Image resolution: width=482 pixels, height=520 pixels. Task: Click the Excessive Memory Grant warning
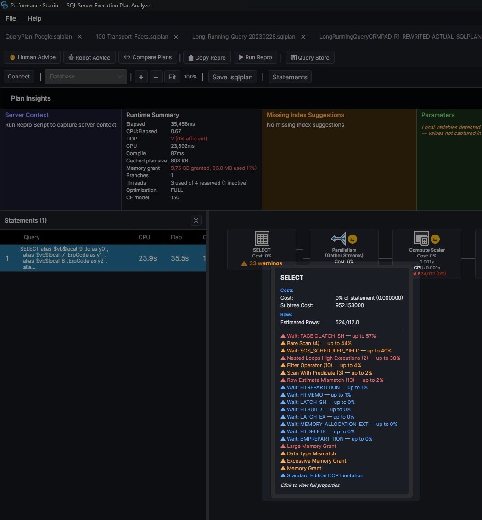click(x=313, y=461)
